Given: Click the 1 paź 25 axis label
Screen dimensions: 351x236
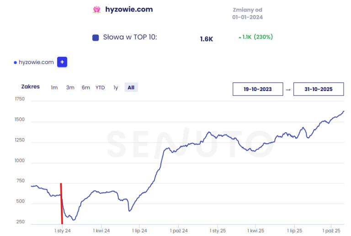Looking at the screenshot, I should (x=331, y=231).
